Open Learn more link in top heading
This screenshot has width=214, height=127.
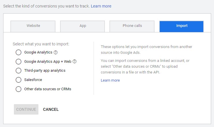click(101, 6)
